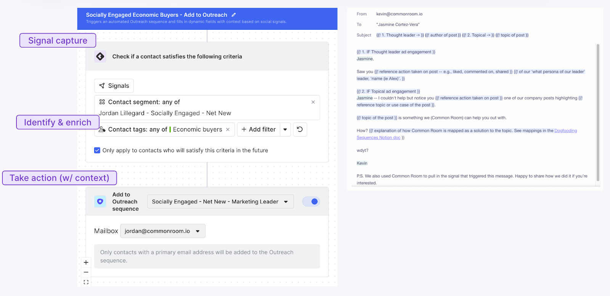The image size is (610, 296).
Task: Toggle the Add to Outreach sequence switch
Action: (x=311, y=201)
